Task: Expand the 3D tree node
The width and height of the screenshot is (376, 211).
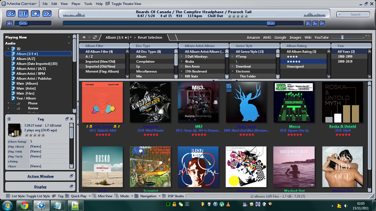Action: 9,49
